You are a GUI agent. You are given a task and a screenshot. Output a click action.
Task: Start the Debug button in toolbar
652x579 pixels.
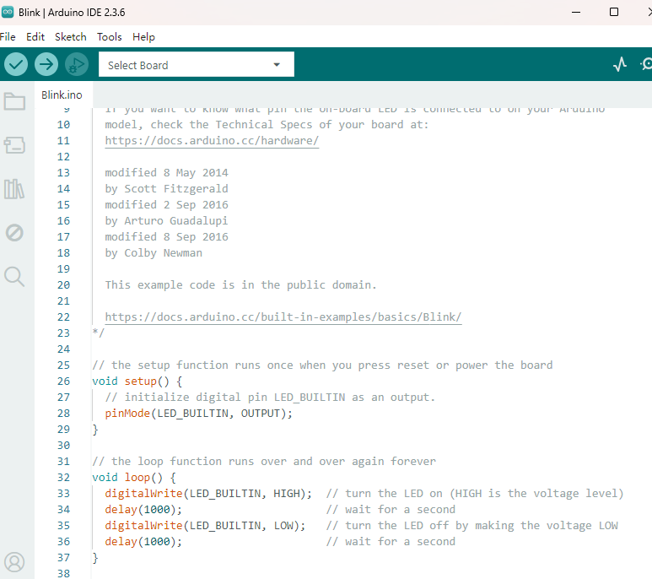point(77,64)
